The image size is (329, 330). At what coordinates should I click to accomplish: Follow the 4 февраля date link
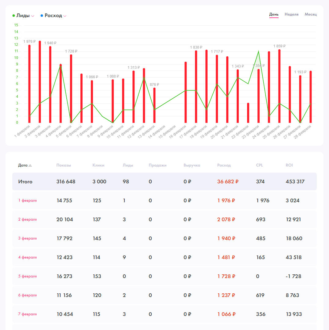point(28,257)
